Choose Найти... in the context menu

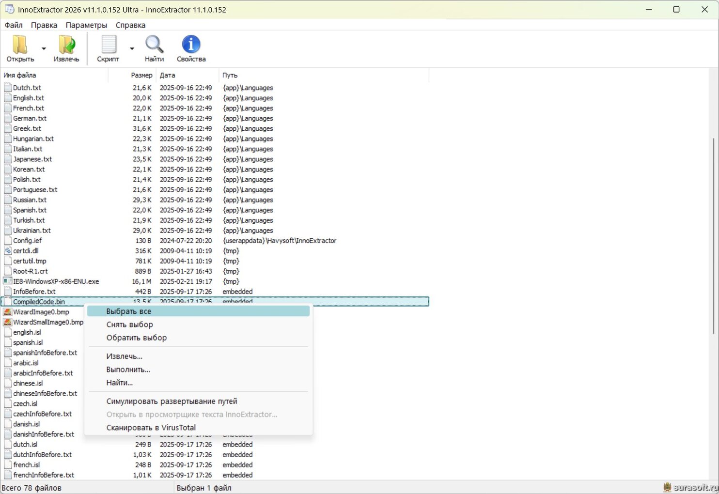[x=198, y=383]
